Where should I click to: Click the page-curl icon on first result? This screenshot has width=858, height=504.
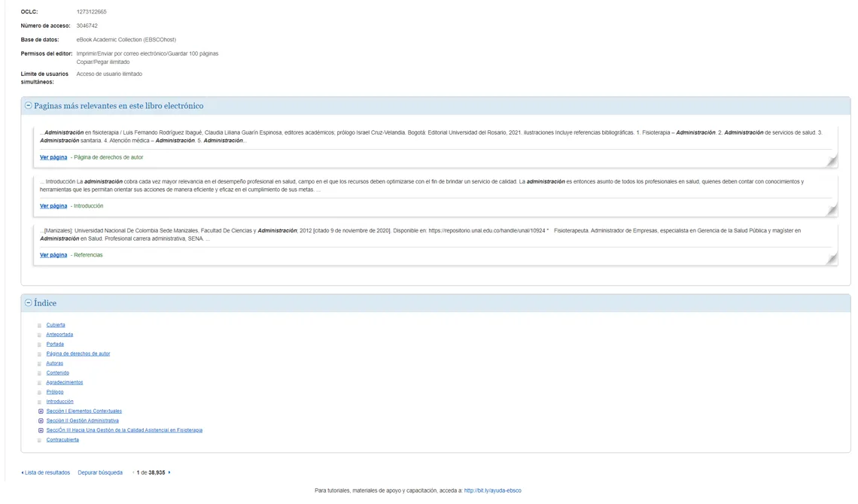[x=832, y=161]
